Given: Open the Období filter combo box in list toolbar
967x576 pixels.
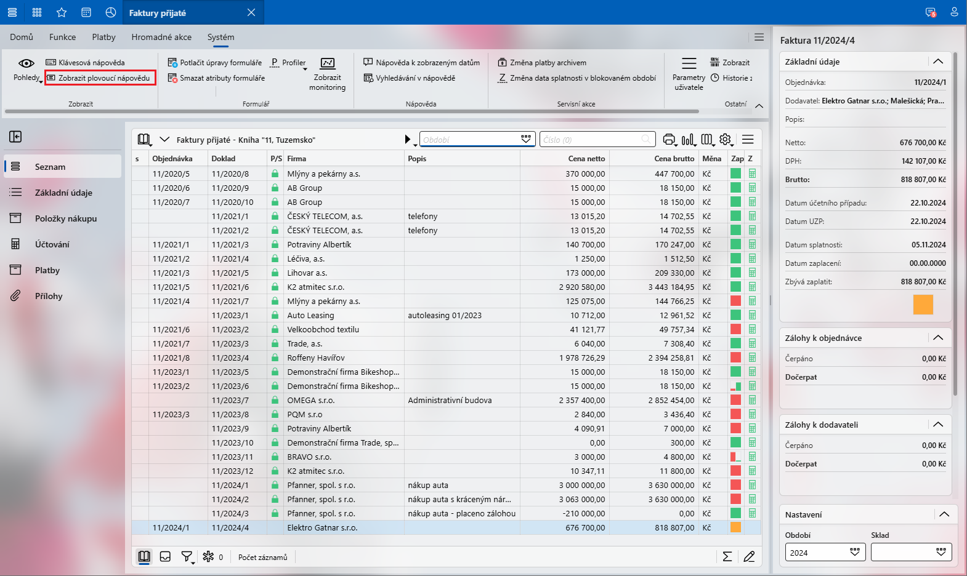Looking at the screenshot, I should click(x=477, y=140).
